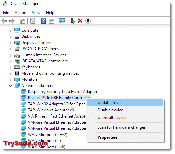175x154 pixels.
Task: Click the Display adapters category icon
Action: (x=17, y=43)
